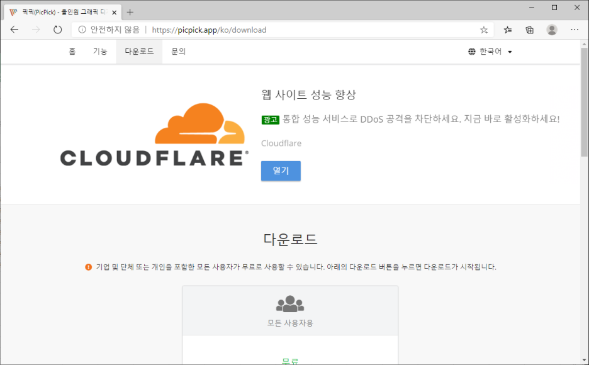Screen dimensions: 589x365
Task: Go to the 홈 menu item
Action: tap(72, 52)
